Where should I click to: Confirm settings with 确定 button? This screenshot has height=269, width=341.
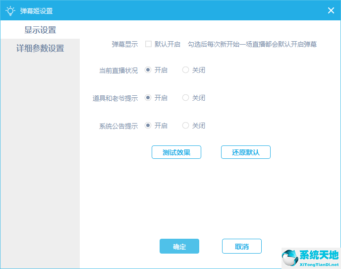tap(179, 246)
